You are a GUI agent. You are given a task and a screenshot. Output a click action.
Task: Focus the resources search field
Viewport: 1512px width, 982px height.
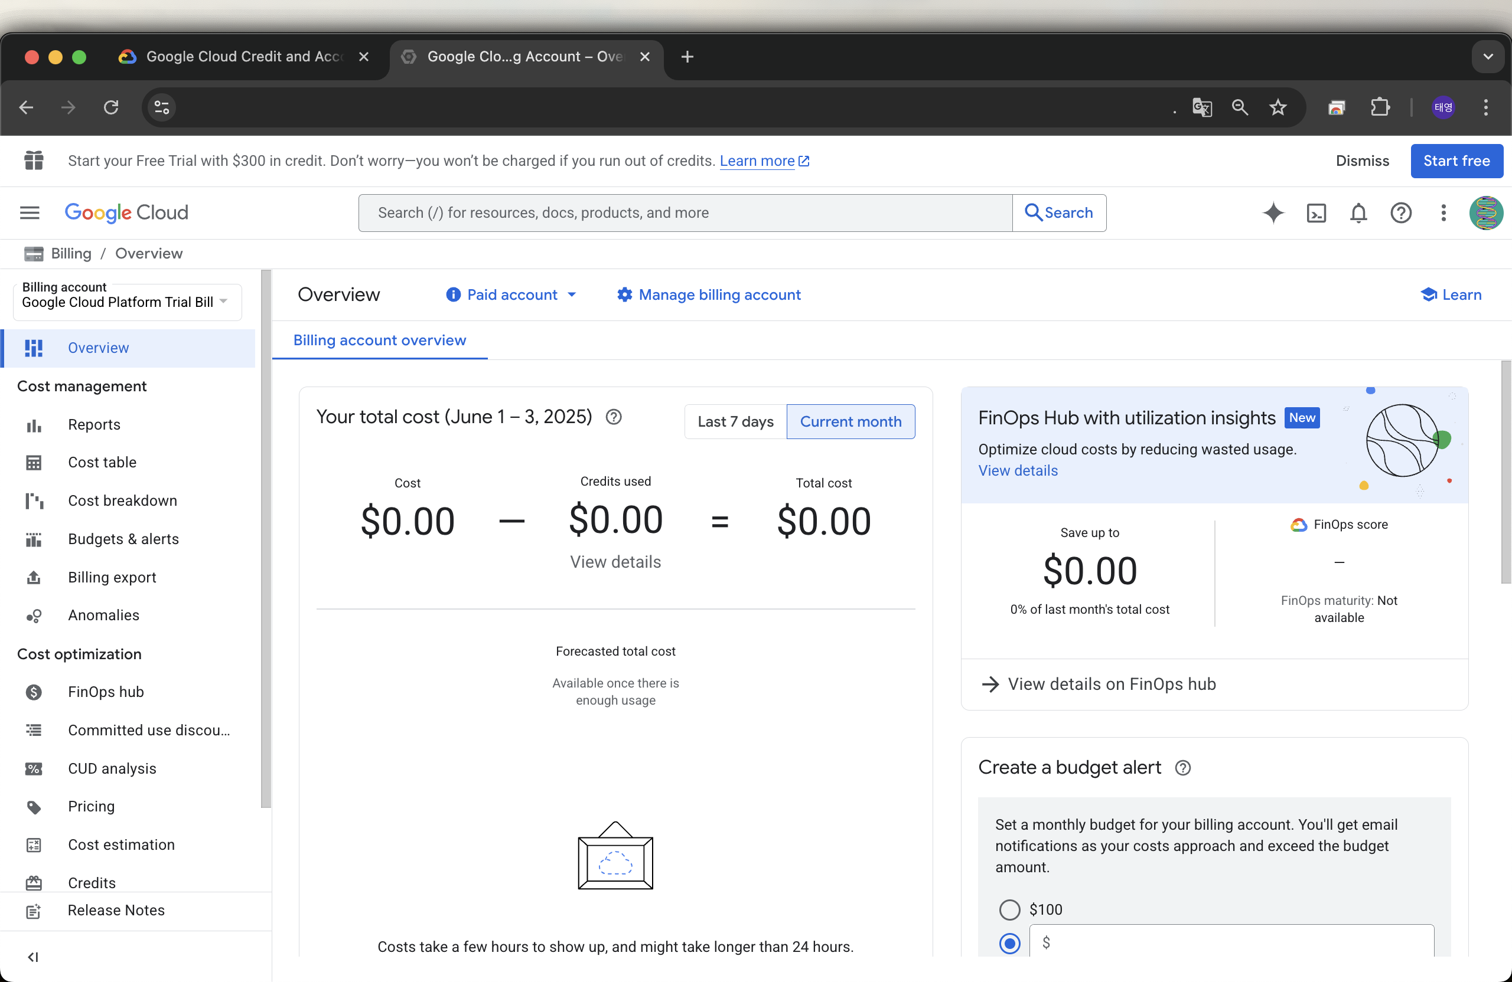[x=685, y=212]
